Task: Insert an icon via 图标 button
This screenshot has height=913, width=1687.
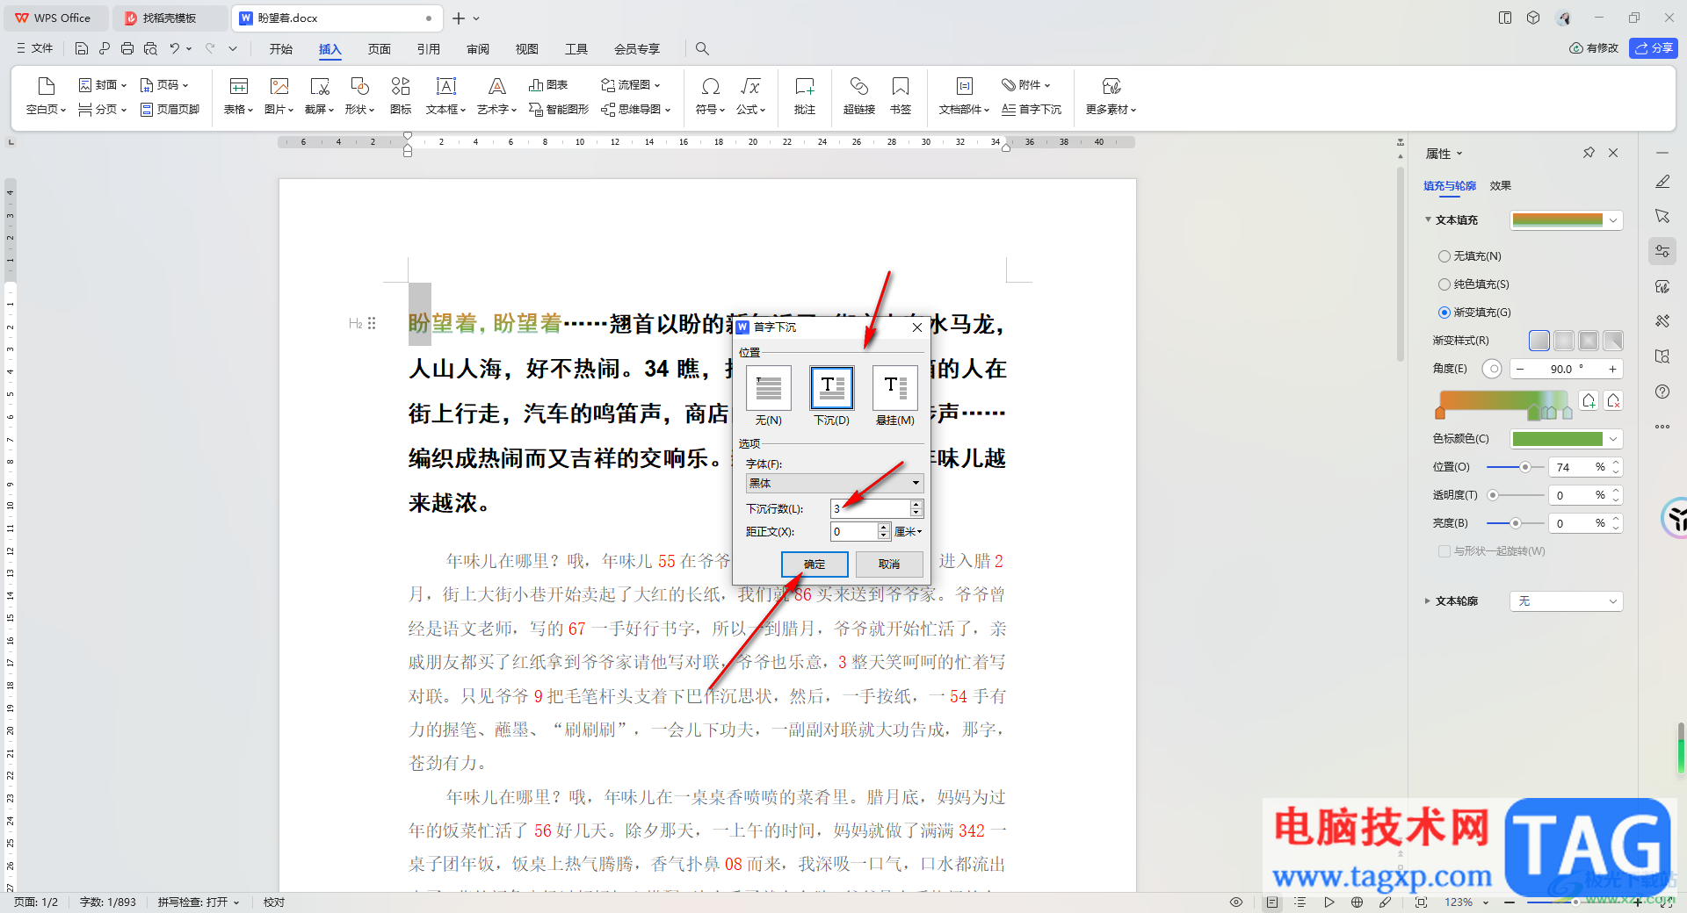Action: click(x=401, y=96)
